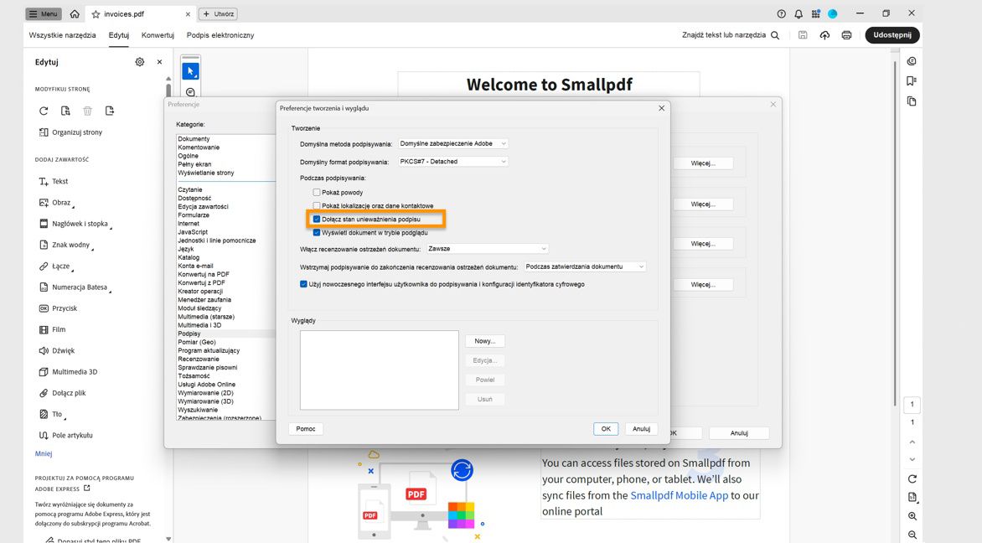Close the Edytuj panel
This screenshot has height=543, width=982.
160,62
